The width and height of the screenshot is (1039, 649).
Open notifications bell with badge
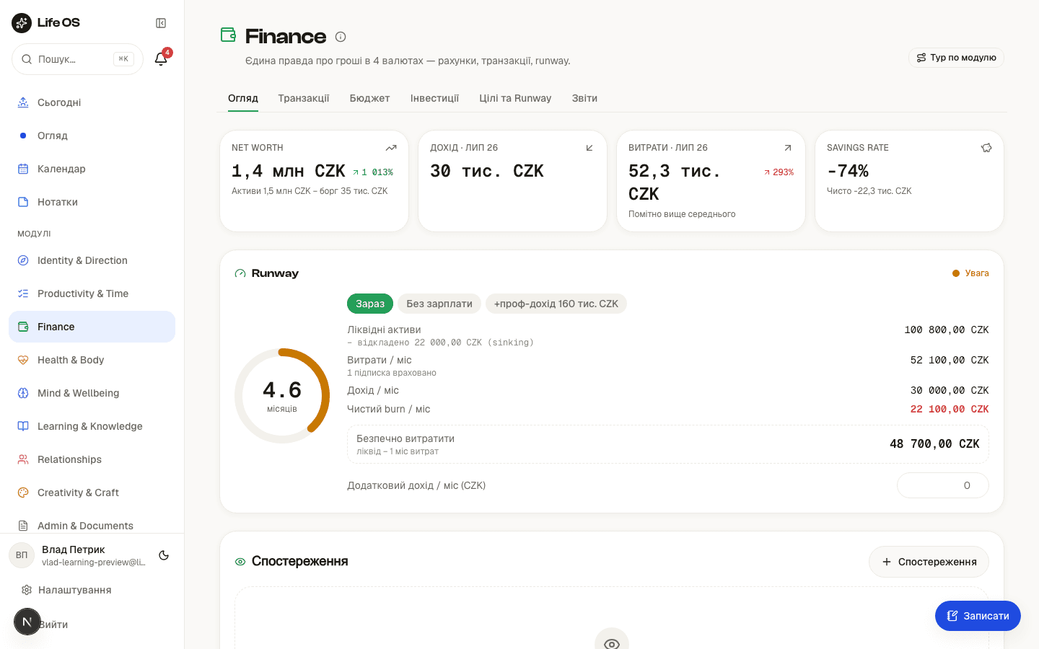click(161, 58)
